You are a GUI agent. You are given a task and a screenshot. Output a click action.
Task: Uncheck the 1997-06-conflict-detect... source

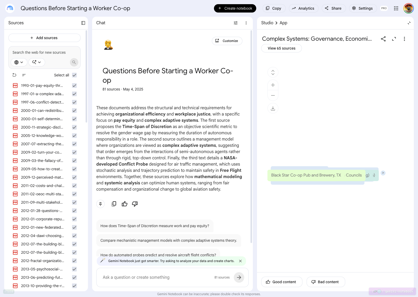(74, 102)
